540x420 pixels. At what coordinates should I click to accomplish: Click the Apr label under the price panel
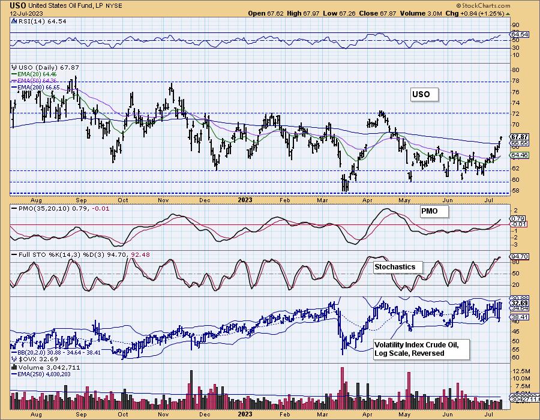(x=367, y=200)
